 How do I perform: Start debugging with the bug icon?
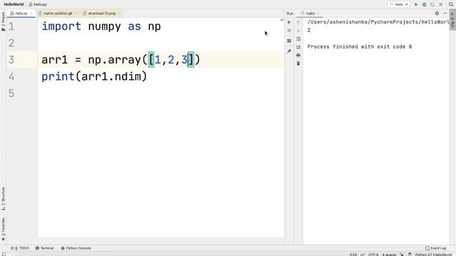click(425, 4)
